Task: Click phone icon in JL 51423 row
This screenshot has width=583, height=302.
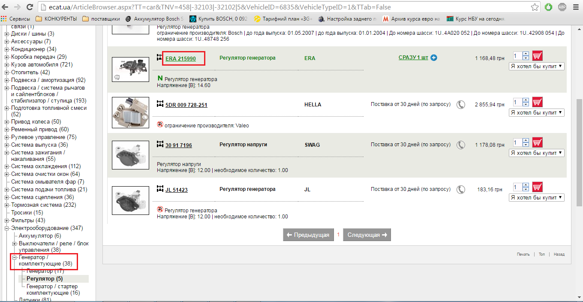Action: pos(461,189)
